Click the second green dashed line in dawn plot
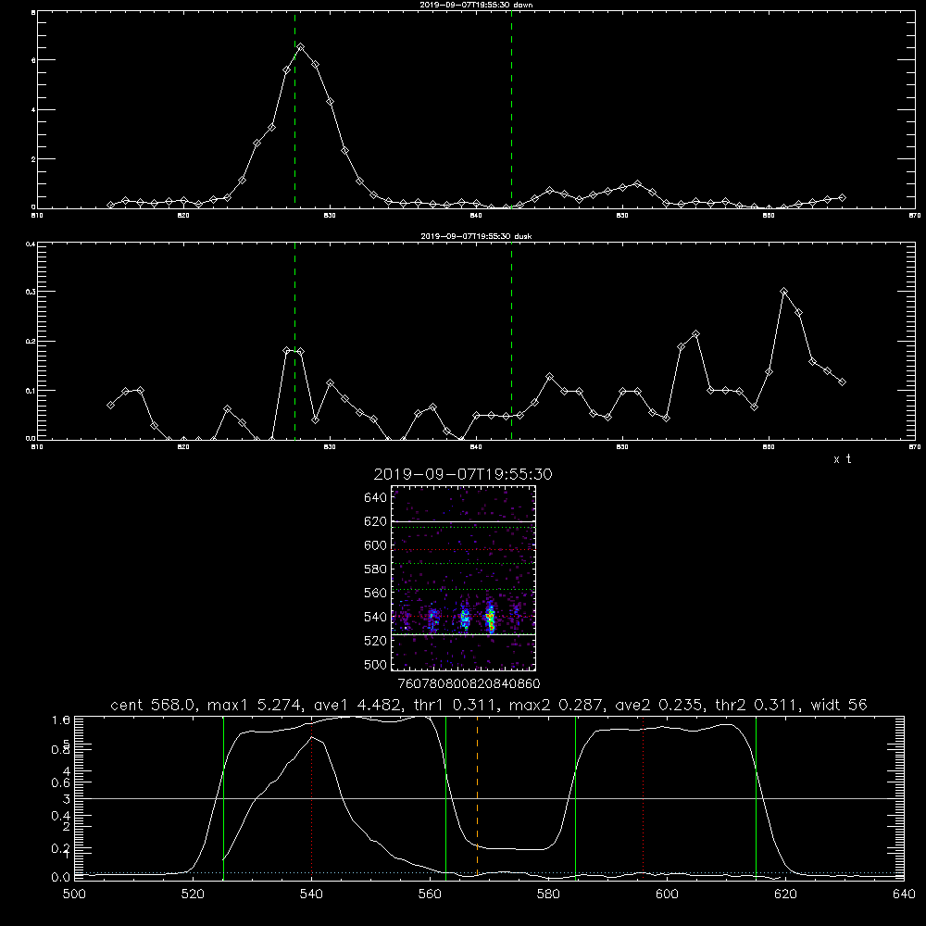This screenshot has height=926, width=926. point(511,110)
